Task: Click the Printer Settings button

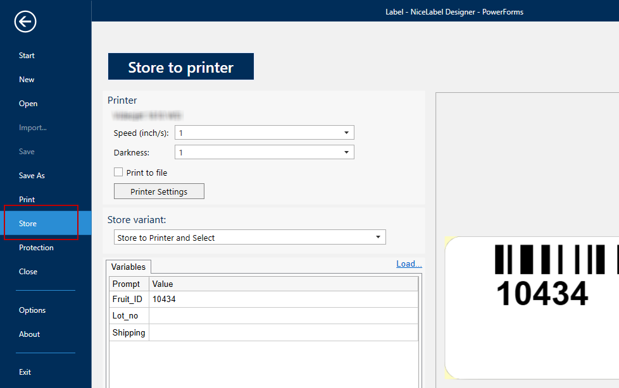Action: (159, 191)
